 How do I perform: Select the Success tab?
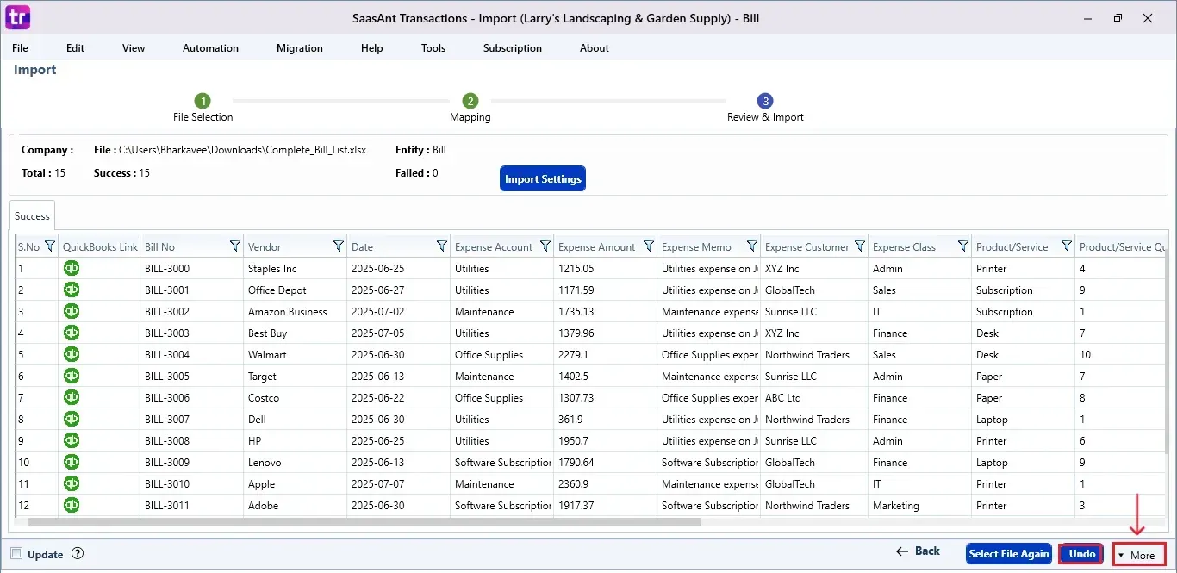coord(32,215)
